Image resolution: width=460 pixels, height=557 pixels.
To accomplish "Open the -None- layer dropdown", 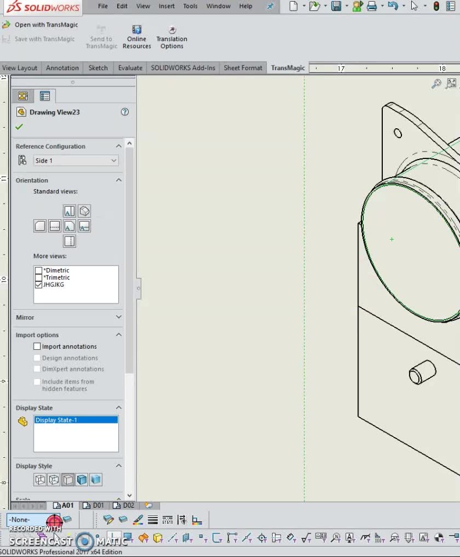I will click(x=34, y=520).
